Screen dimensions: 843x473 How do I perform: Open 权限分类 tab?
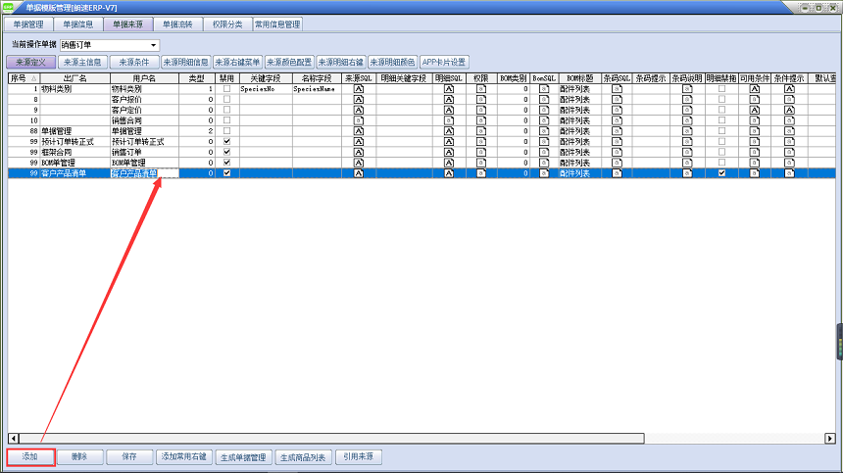(x=226, y=24)
